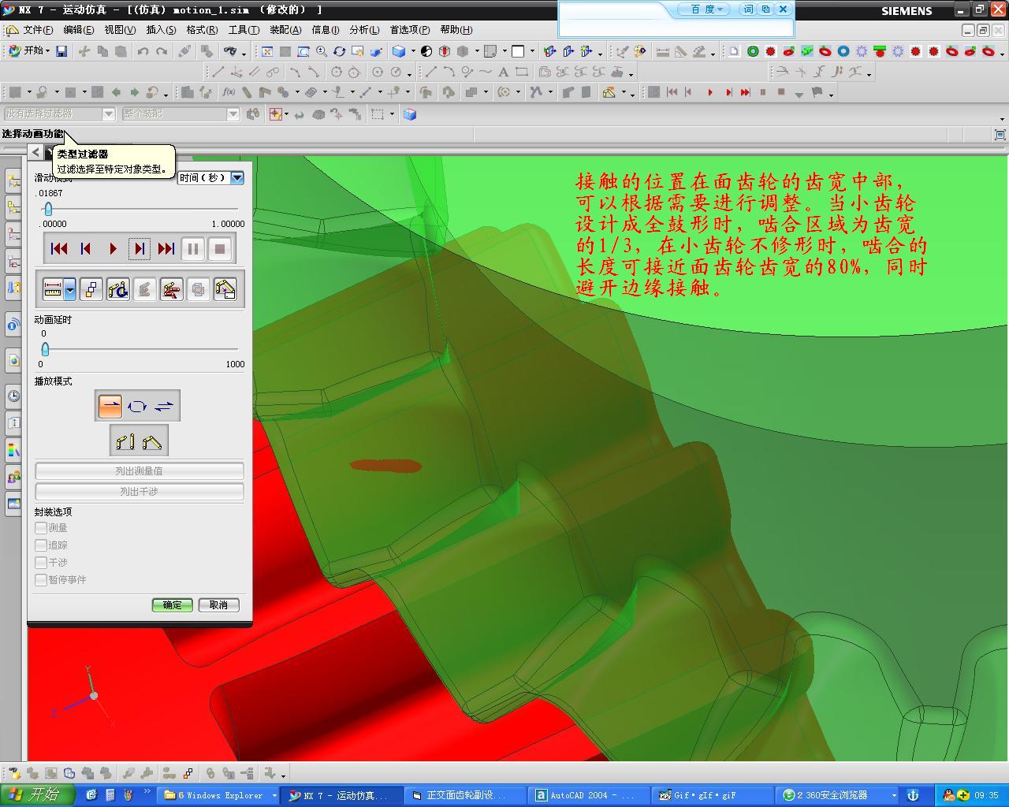
Task: Click the 取消 button
Action: pyautogui.click(x=218, y=605)
